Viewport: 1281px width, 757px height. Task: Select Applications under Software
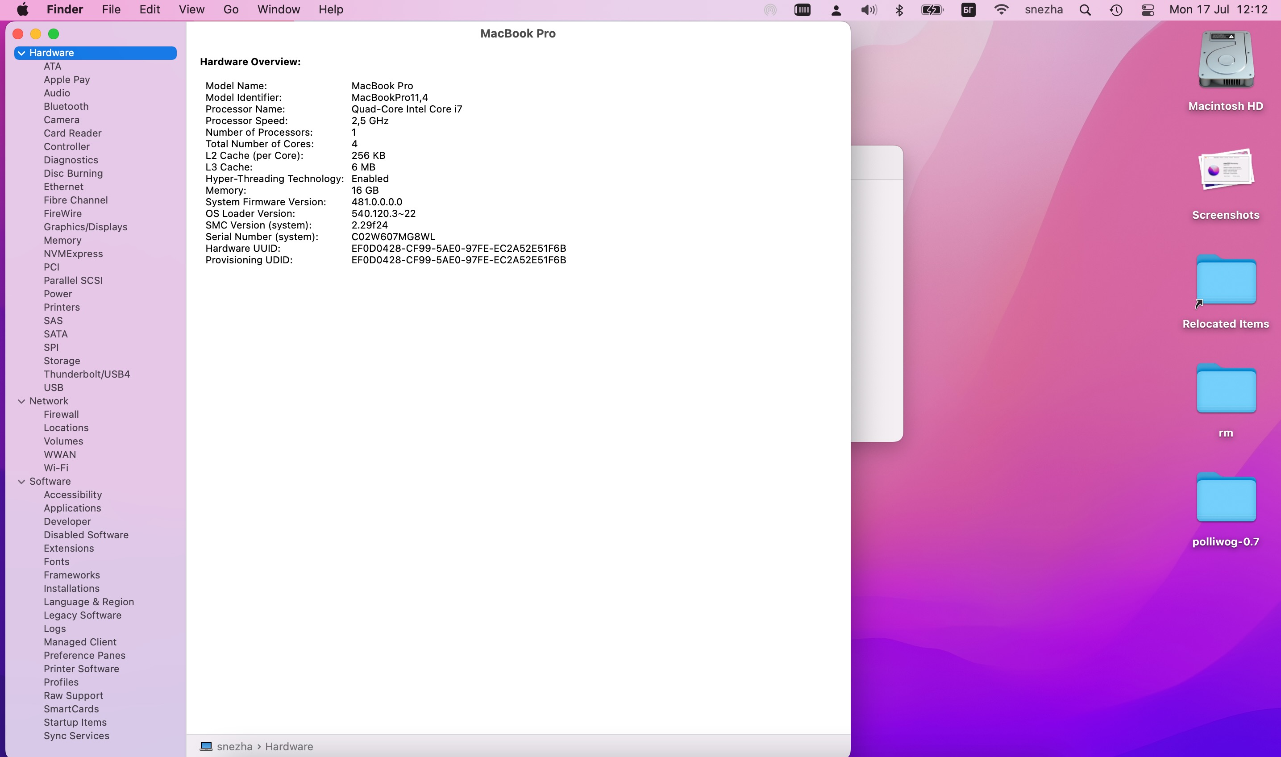coord(72,508)
